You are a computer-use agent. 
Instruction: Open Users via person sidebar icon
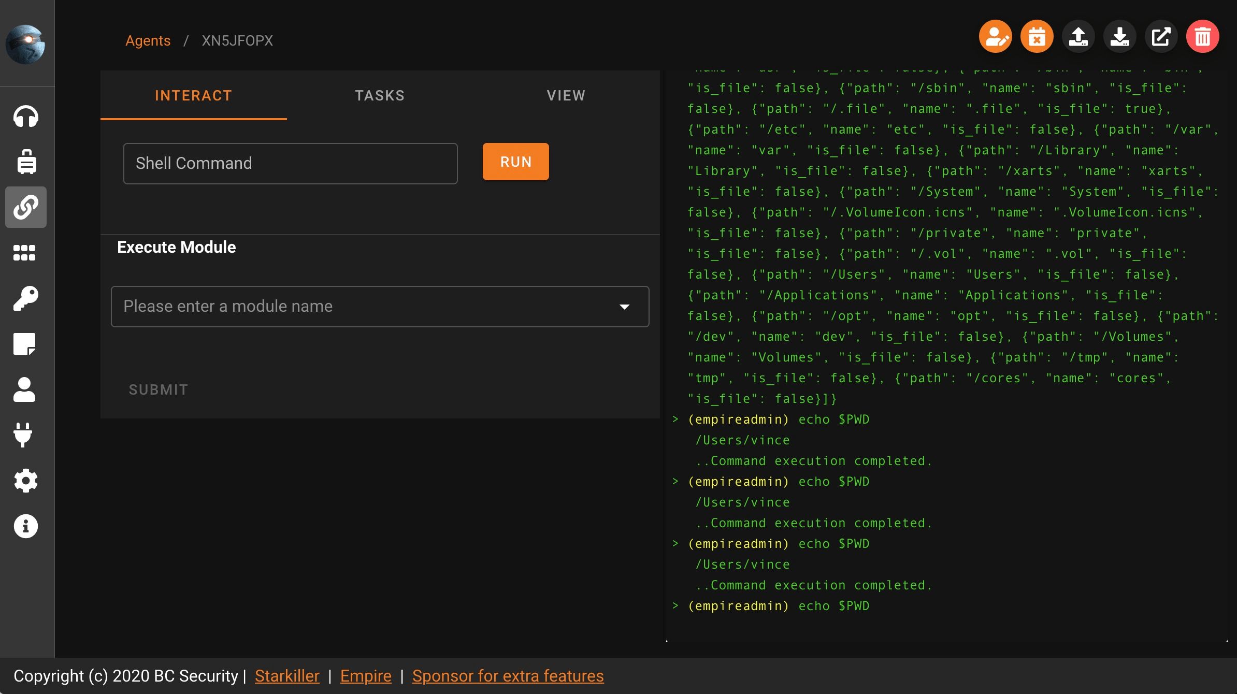pyautogui.click(x=24, y=389)
